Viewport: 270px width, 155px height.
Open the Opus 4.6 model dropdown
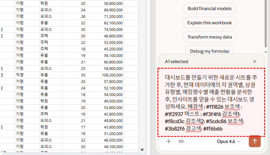[x=229, y=141]
